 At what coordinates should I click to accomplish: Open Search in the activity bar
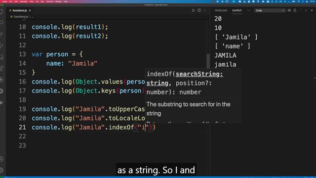(x=1, y=22)
